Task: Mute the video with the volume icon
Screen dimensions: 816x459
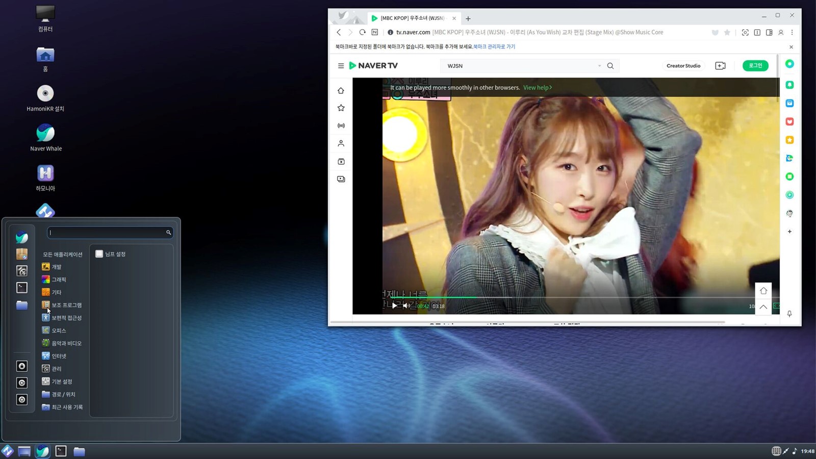Action: pos(406,305)
